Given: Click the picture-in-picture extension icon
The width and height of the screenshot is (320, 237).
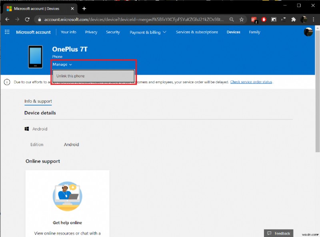Looking at the screenshot, I should coord(274,19).
